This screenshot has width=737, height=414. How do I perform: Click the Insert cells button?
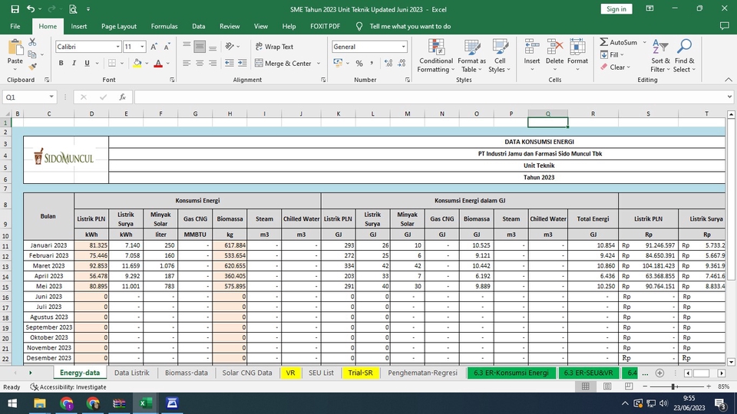[531, 56]
